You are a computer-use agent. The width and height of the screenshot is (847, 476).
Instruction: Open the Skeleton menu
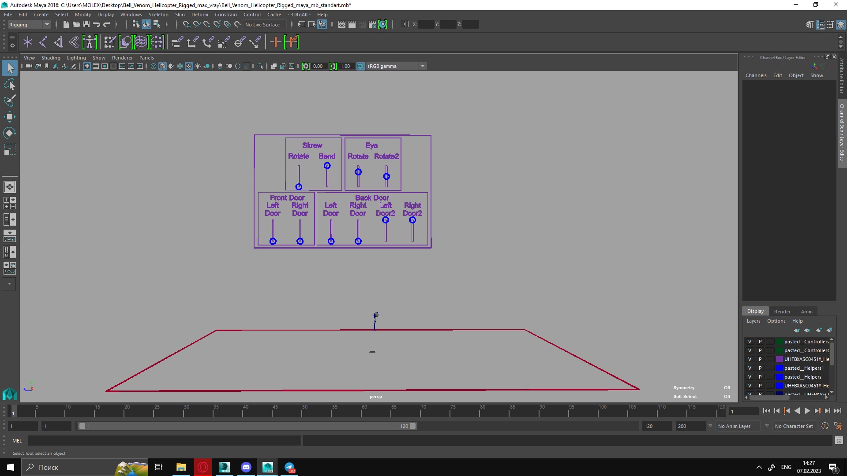click(x=158, y=15)
